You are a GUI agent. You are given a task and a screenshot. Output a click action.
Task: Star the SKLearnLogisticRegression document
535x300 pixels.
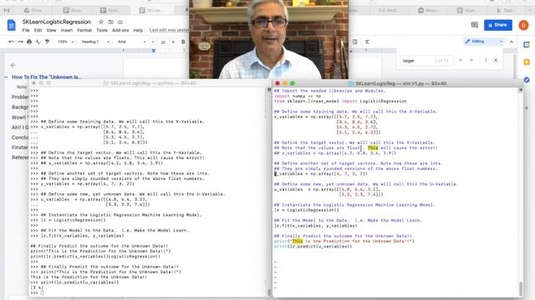pyautogui.click(x=101, y=22)
